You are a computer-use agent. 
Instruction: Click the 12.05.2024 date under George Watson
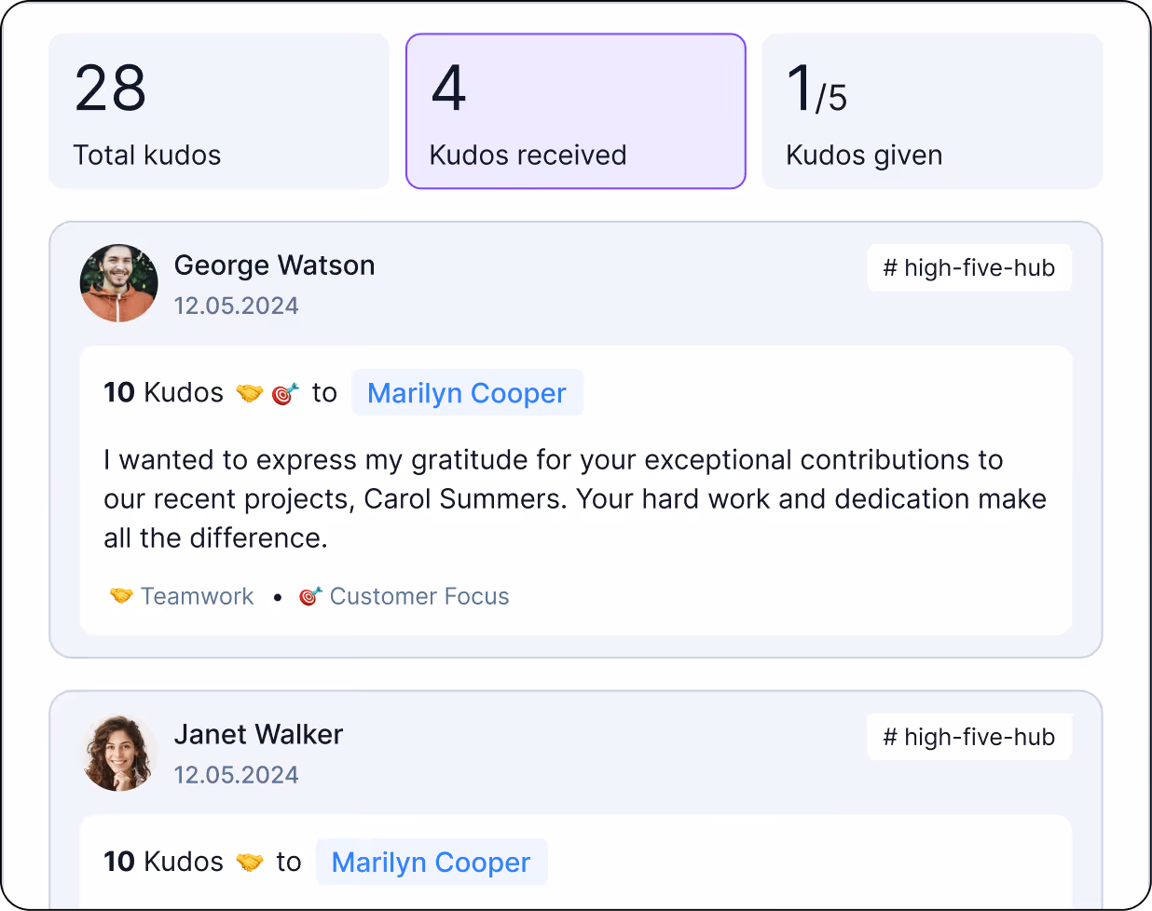237,306
